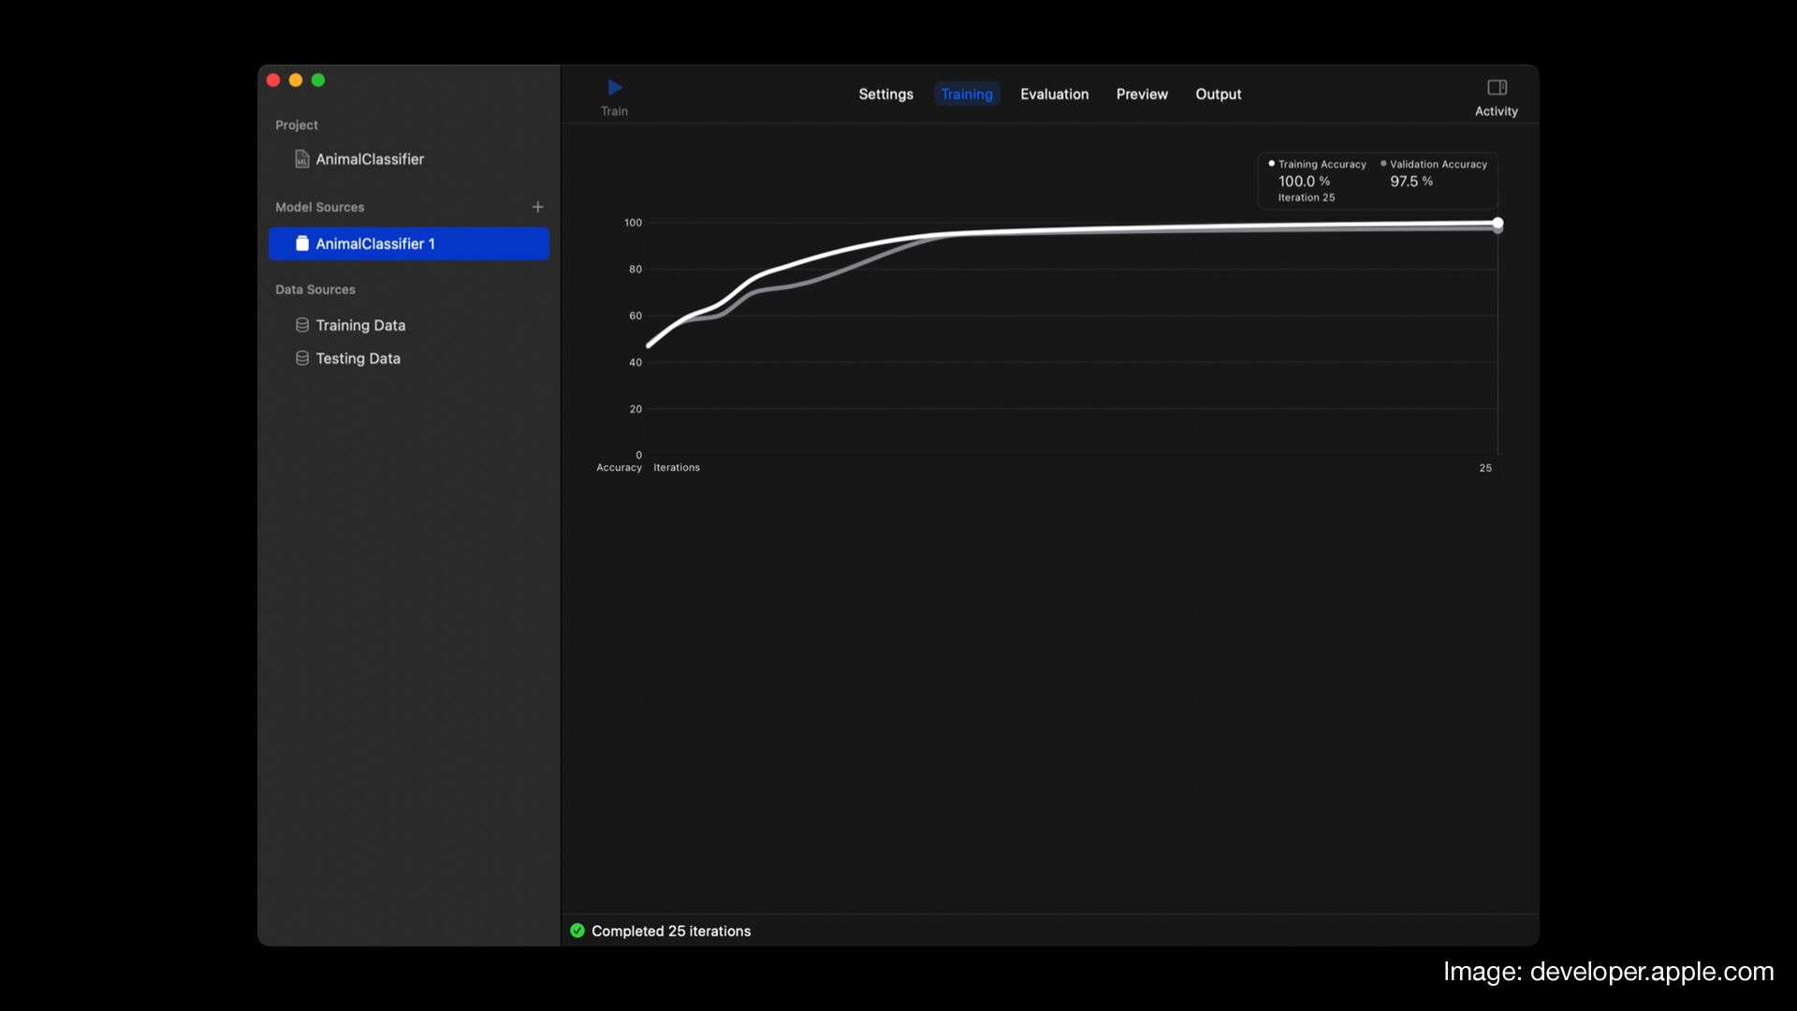Toggle the Activity panel icon
Screen dimensions: 1797x1011
1497,88
